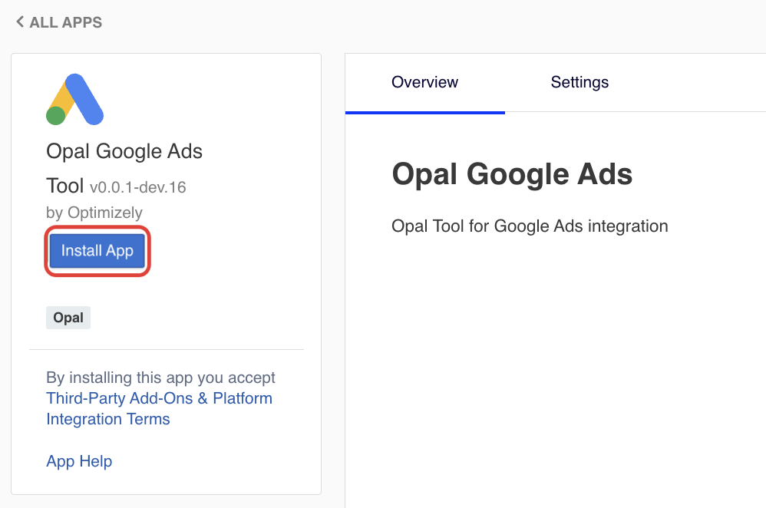Image resolution: width=766 pixels, height=508 pixels.
Task: Go back to ALL APPS list
Action: [x=65, y=22]
